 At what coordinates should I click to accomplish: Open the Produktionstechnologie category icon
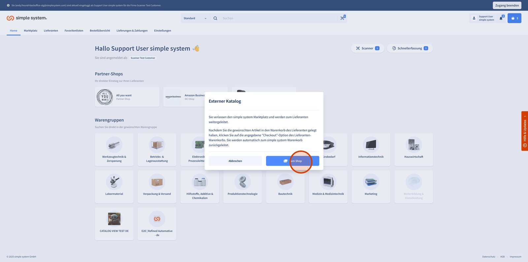(x=243, y=182)
